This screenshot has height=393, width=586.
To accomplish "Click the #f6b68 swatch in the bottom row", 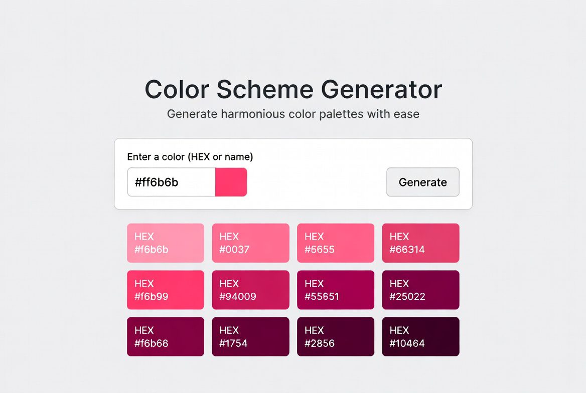I will click(x=165, y=336).
